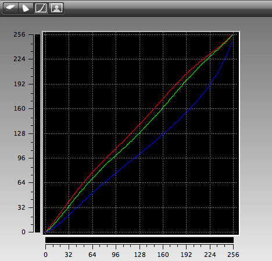Click the 0 label on horizontal axis
This screenshot has width=272, height=261.
[x=45, y=255]
